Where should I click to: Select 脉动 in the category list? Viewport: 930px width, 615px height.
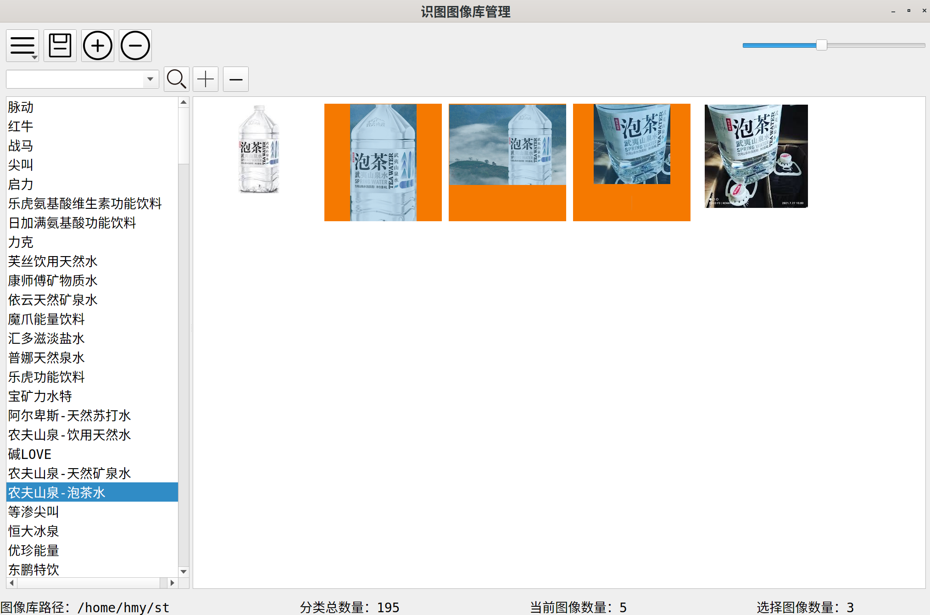pos(92,107)
